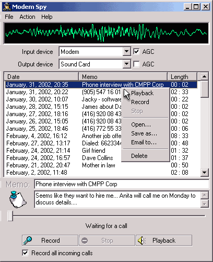This screenshot has width=213, height=262.
Task: Click the notes box down arrow
Action: click(205, 204)
